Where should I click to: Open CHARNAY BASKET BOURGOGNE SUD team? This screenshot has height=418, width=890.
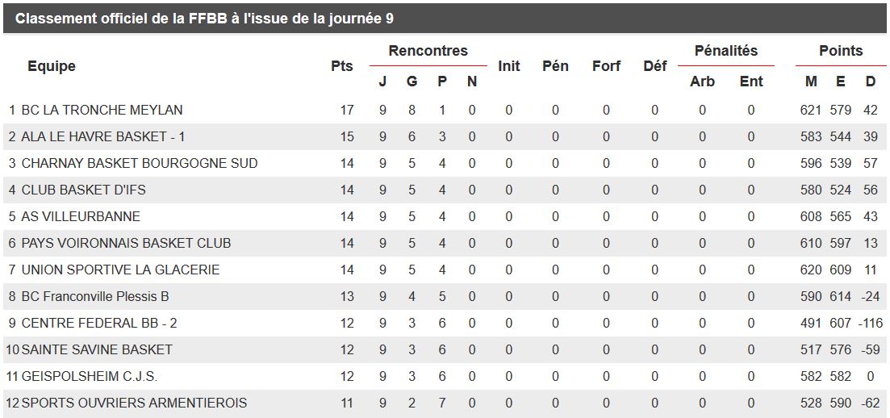[x=140, y=163]
